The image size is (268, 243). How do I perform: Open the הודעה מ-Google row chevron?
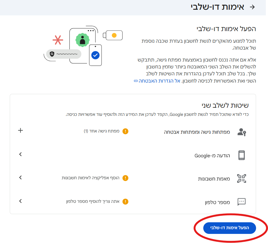point(20,154)
